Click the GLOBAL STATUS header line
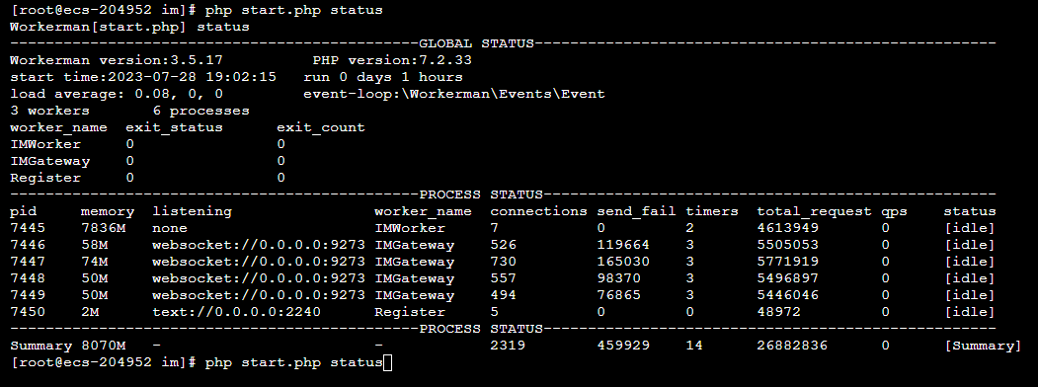This screenshot has height=387, width=1038. 503,43
